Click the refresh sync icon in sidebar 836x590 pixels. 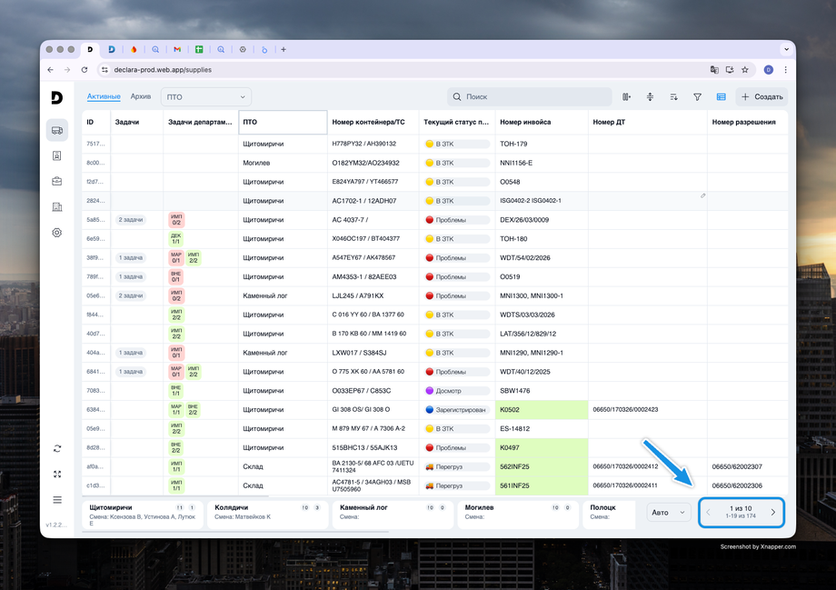point(57,448)
